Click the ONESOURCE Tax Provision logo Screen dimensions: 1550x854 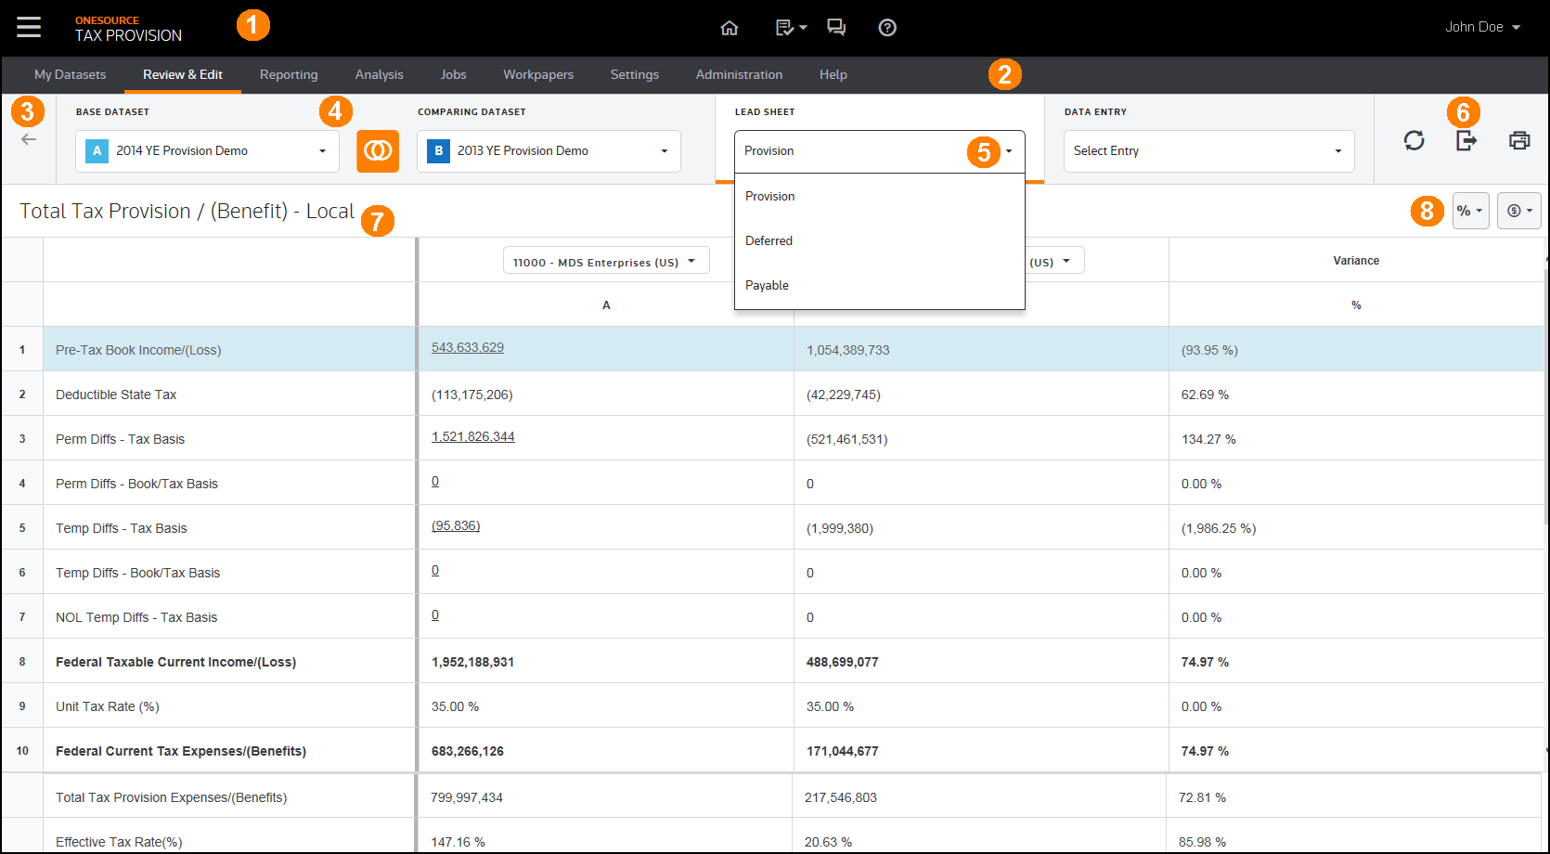coord(128,29)
